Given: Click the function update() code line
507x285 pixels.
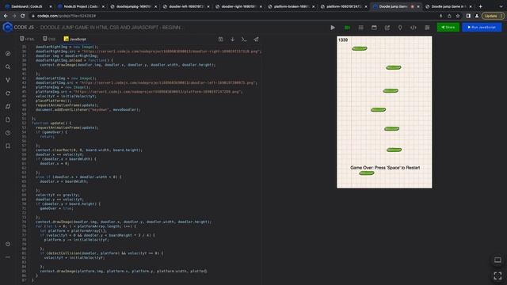Looking at the screenshot, I should (51, 123).
